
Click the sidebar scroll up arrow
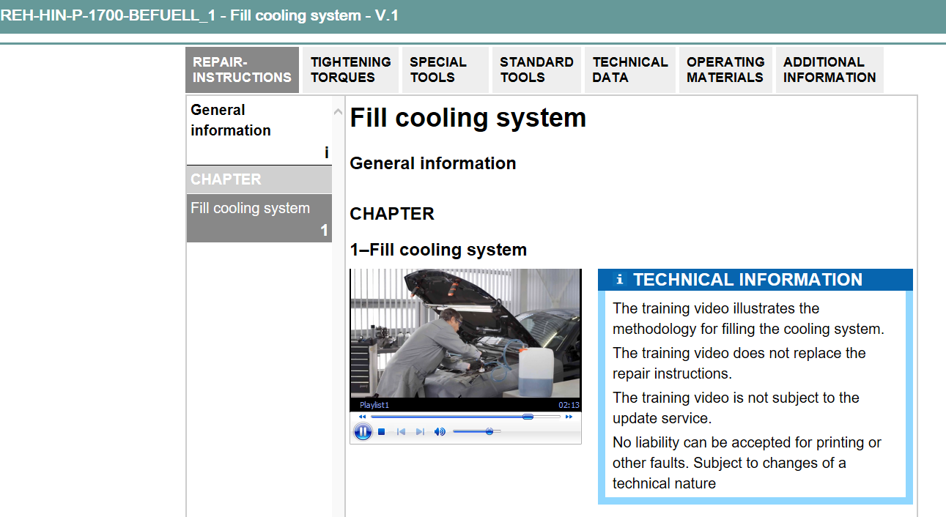pyautogui.click(x=338, y=112)
